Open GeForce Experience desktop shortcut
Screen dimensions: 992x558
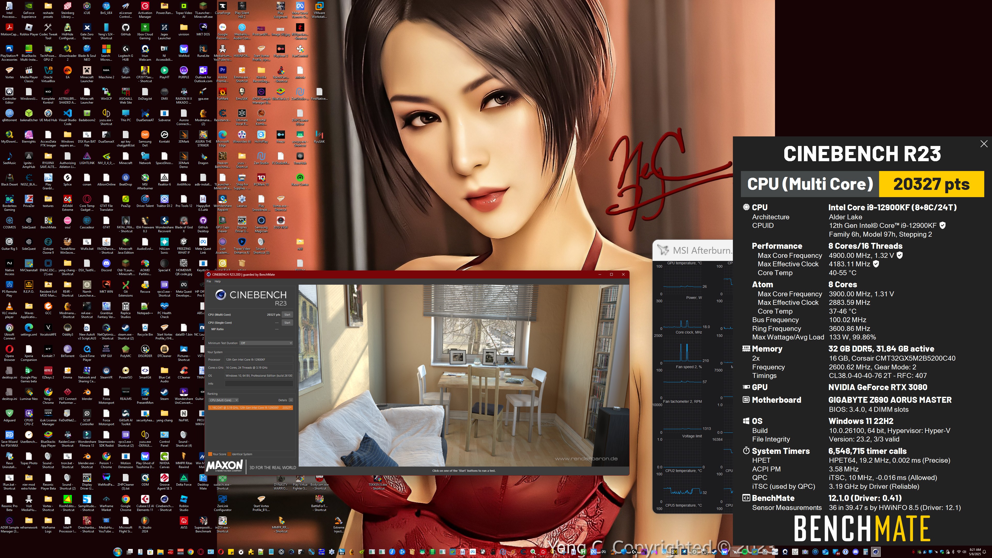coord(29,10)
